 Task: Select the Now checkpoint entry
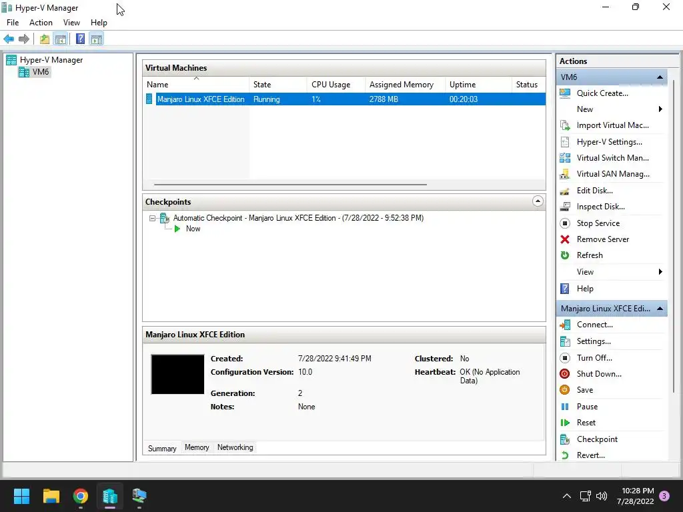[x=193, y=229]
